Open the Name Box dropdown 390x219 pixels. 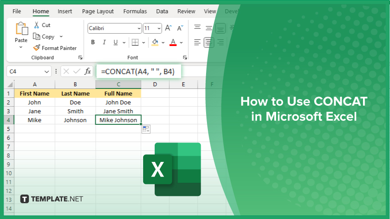point(47,72)
